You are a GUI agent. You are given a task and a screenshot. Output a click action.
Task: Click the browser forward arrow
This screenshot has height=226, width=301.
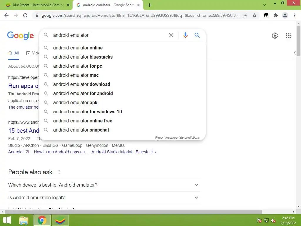[x=16, y=15]
